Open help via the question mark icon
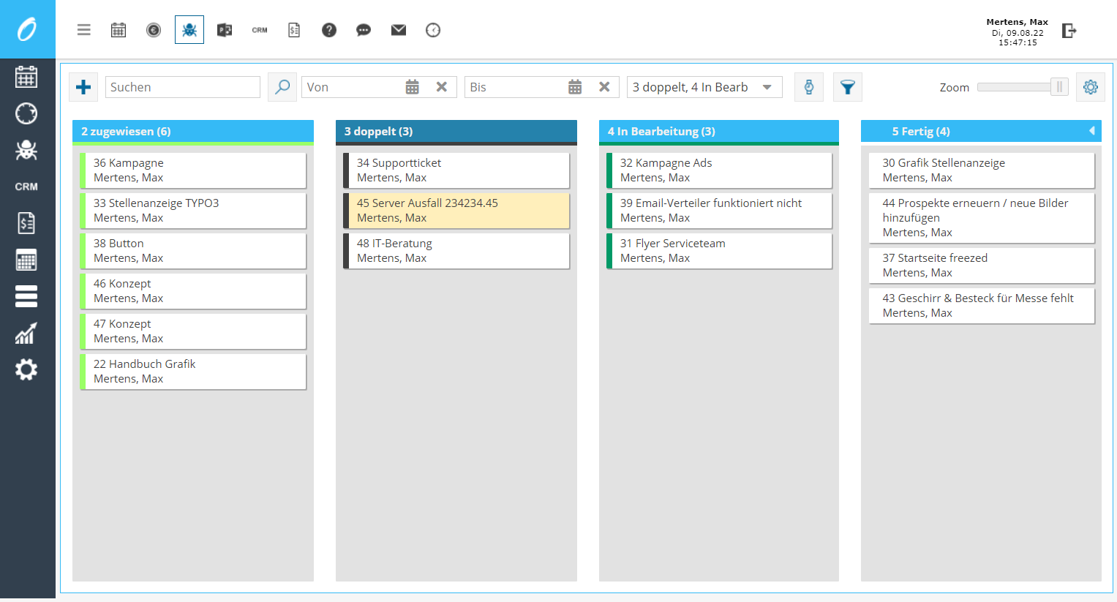The height and width of the screenshot is (602, 1117). coord(328,29)
